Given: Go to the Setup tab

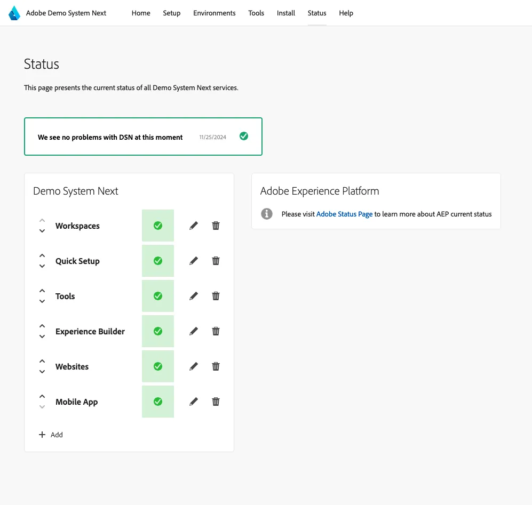Looking at the screenshot, I should (172, 13).
